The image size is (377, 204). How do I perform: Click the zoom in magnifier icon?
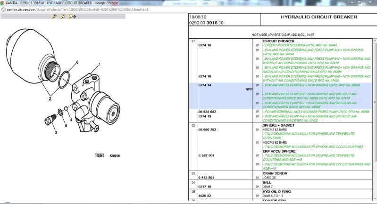click(x=54, y=16)
